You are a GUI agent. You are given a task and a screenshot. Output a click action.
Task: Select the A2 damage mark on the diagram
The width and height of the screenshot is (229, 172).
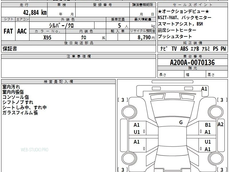click(x=220, y=124)
